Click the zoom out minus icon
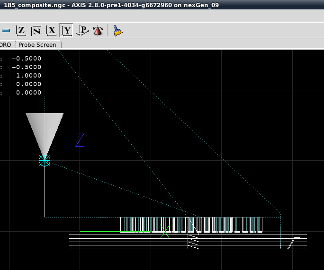Image resolution: width=324 pixels, height=270 pixels. [6, 31]
